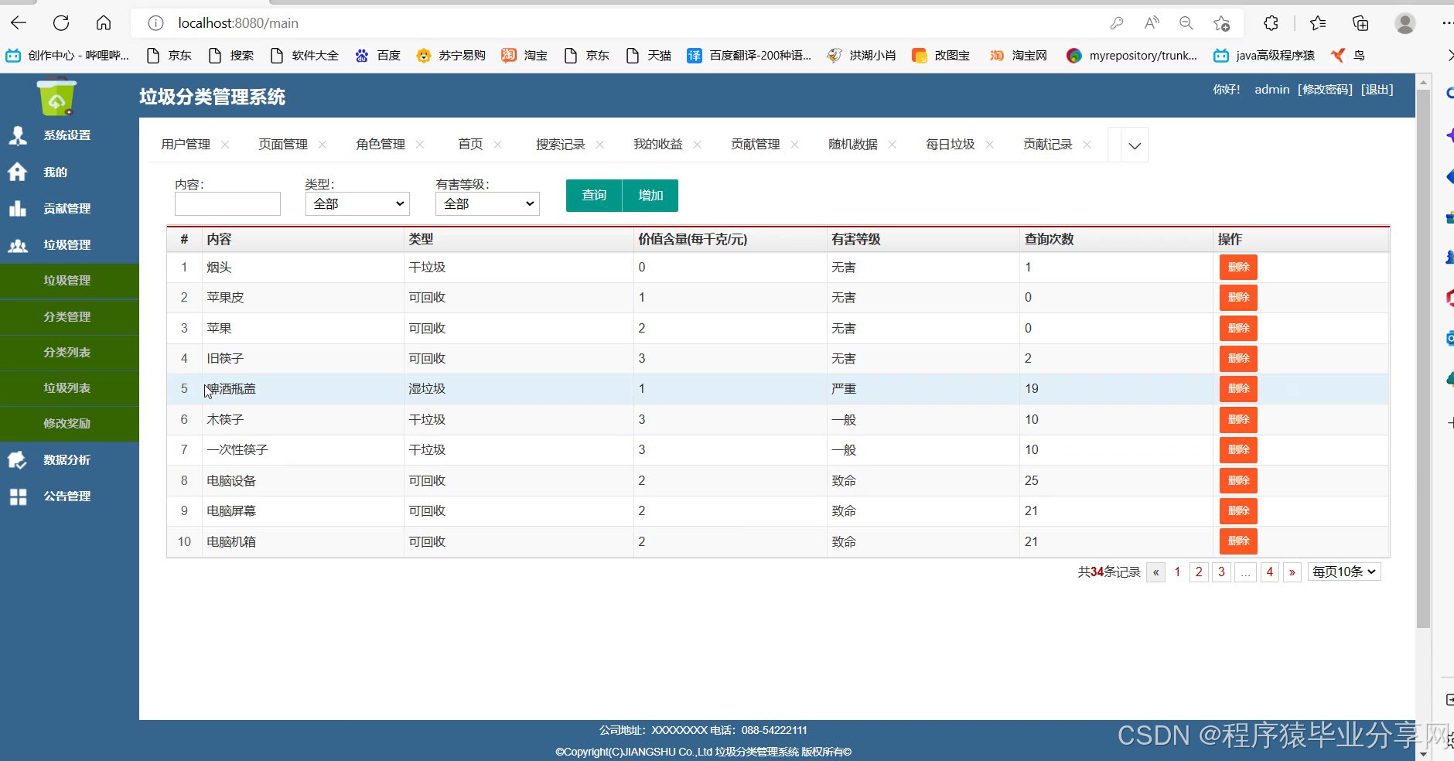Click the read aloud icon in address bar
This screenshot has height=761, width=1454.
(1152, 23)
